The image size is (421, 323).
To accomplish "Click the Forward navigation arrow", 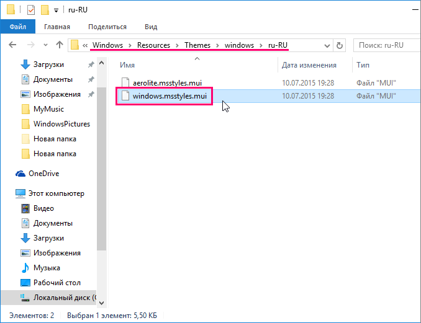I will [x=31, y=45].
